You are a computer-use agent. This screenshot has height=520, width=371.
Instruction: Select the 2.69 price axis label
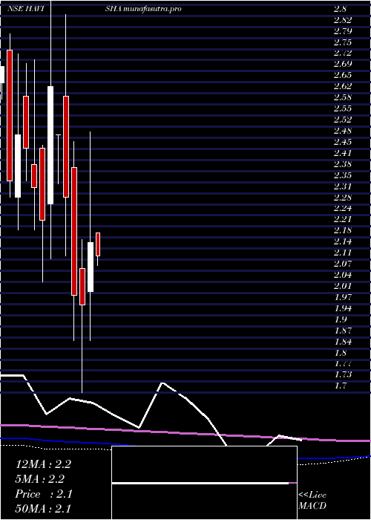(x=343, y=64)
